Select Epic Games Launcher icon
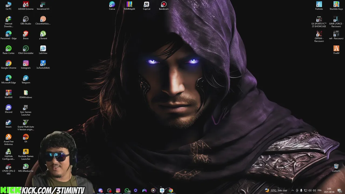Viewport: 345px width, 194px height. coord(26,110)
